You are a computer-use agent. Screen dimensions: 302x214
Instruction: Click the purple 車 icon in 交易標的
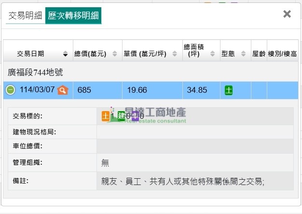coord(135,116)
